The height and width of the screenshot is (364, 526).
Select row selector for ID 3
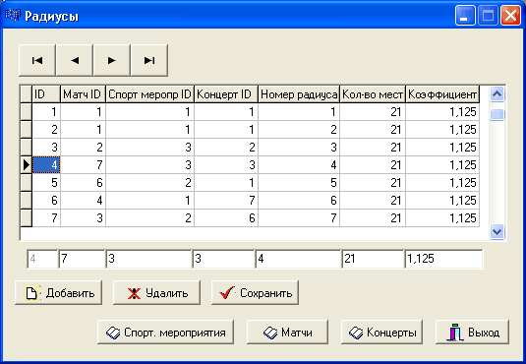tap(27, 148)
